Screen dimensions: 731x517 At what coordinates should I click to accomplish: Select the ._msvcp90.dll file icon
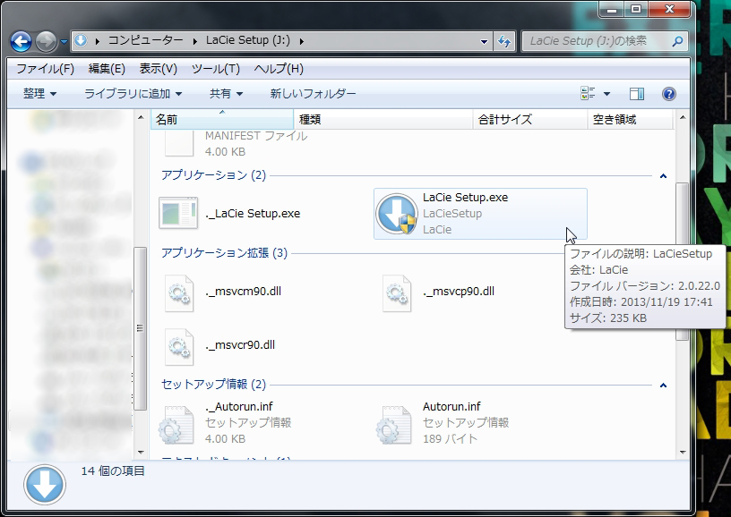point(397,292)
